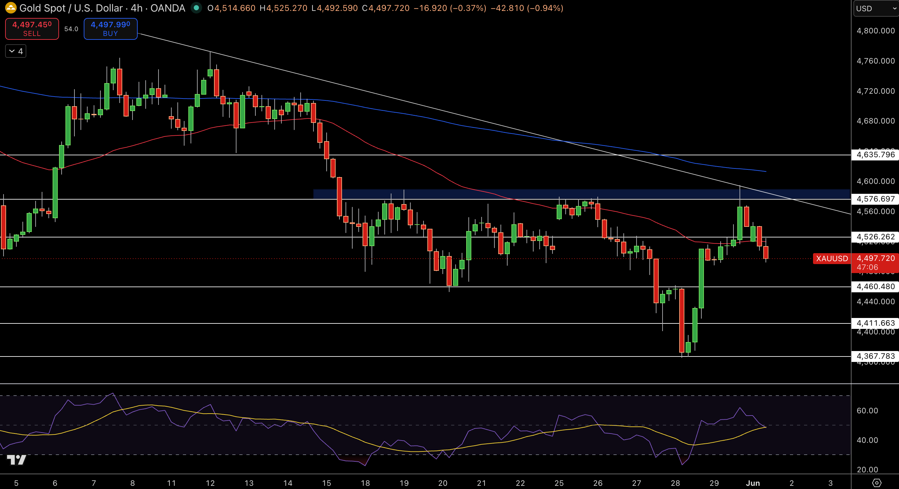Click the spread value 54.0
Viewport: 899px width, 489px height.
point(71,29)
